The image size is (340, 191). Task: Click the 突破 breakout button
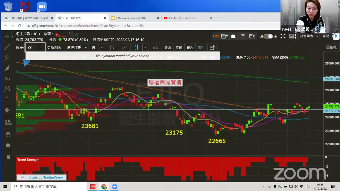pyautogui.click(x=179, y=47)
